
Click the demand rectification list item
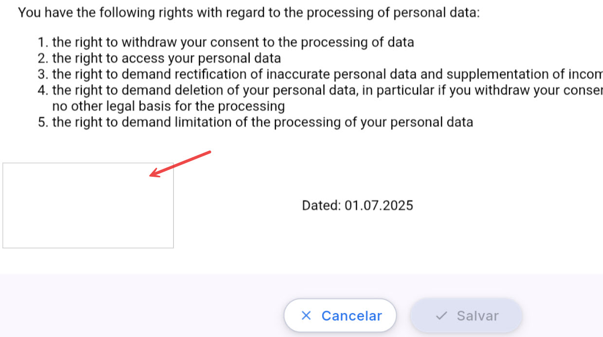coord(326,74)
